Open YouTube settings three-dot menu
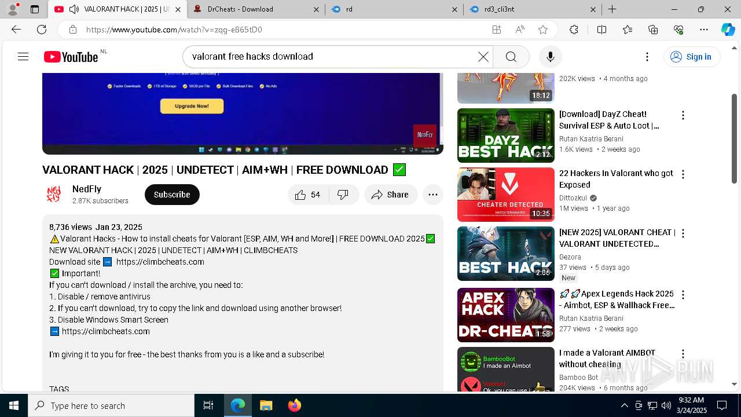741x417 pixels. point(647,57)
